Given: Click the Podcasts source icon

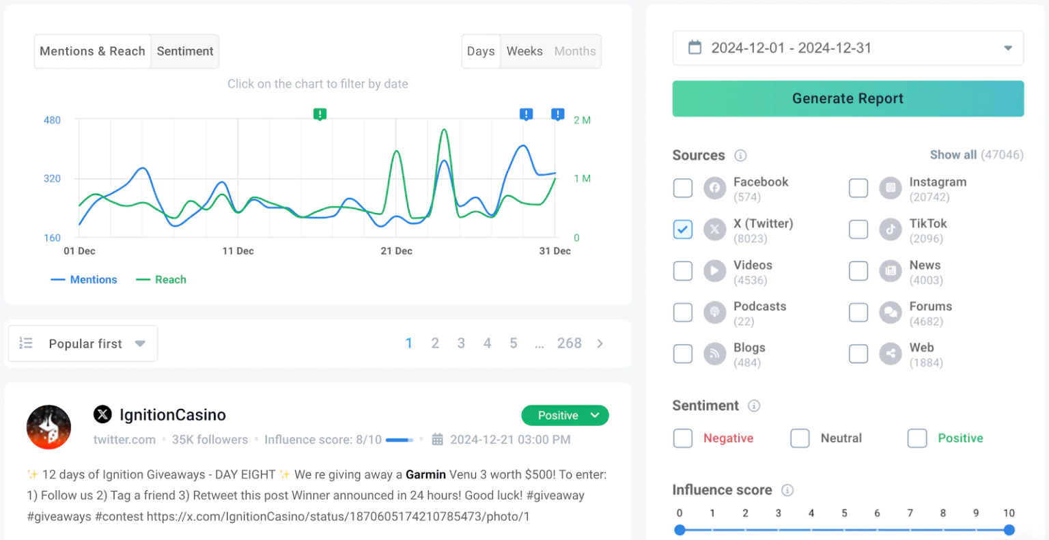Looking at the screenshot, I should tap(714, 312).
